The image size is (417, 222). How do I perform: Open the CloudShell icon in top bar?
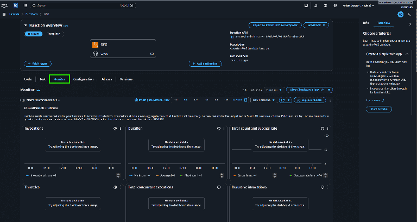click(x=306, y=5)
